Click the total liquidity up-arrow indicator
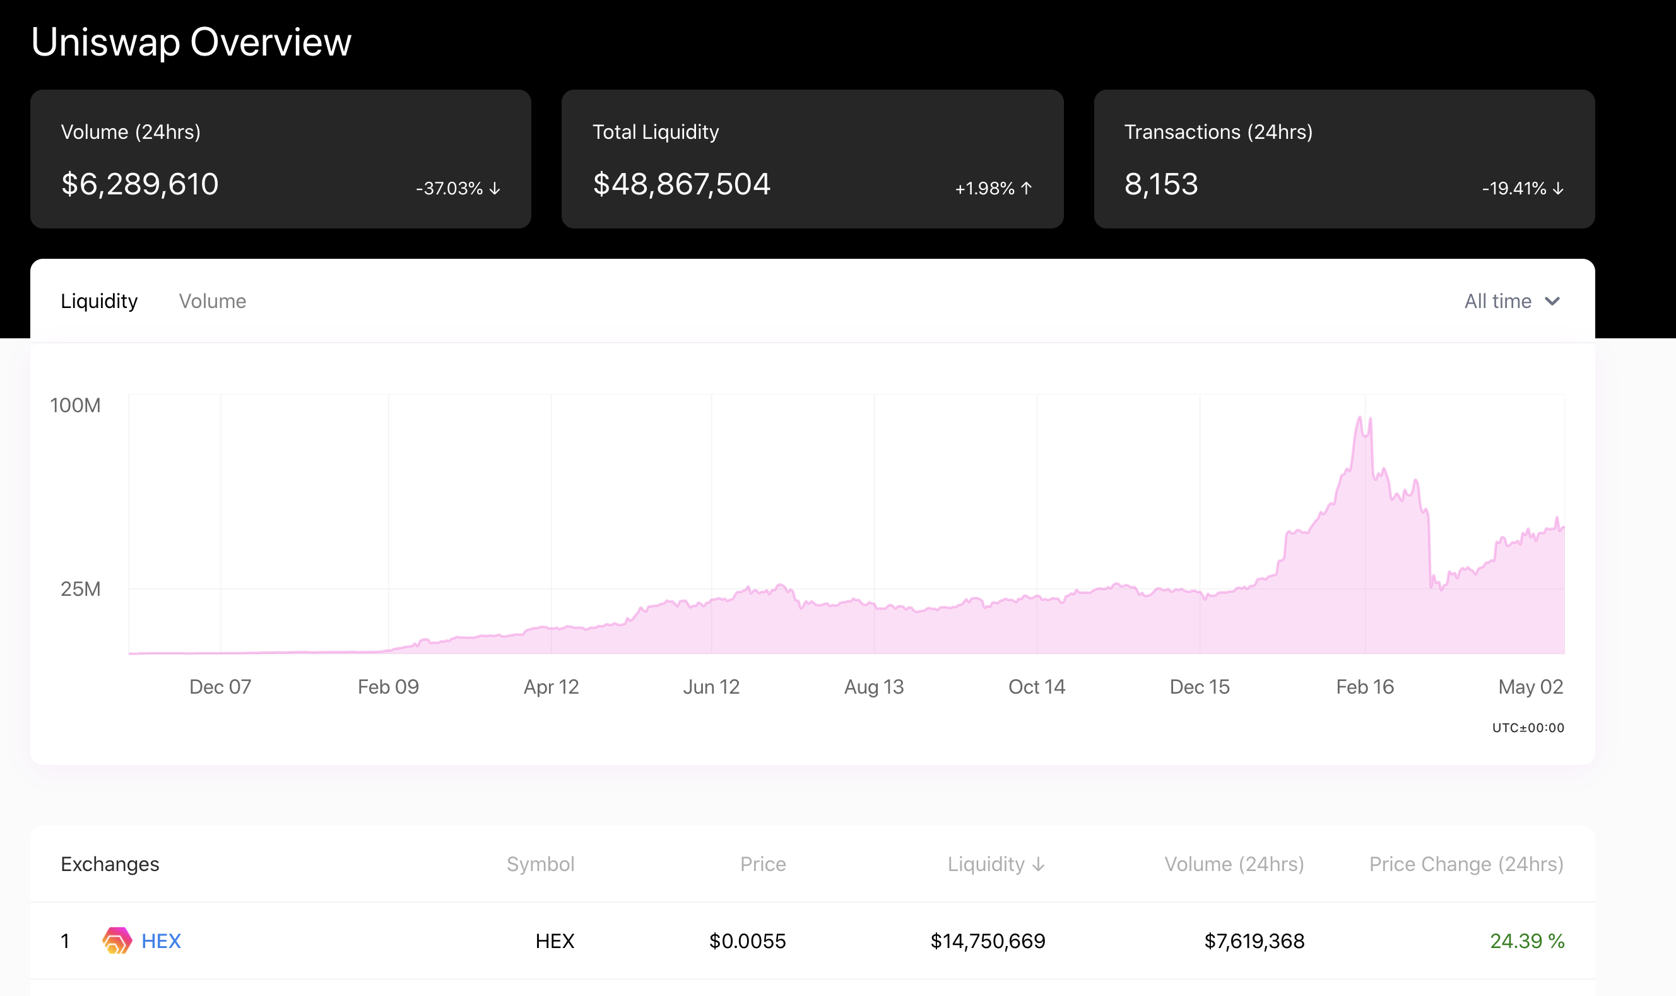Viewport: 1676px width, 996px height. (x=1027, y=189)
